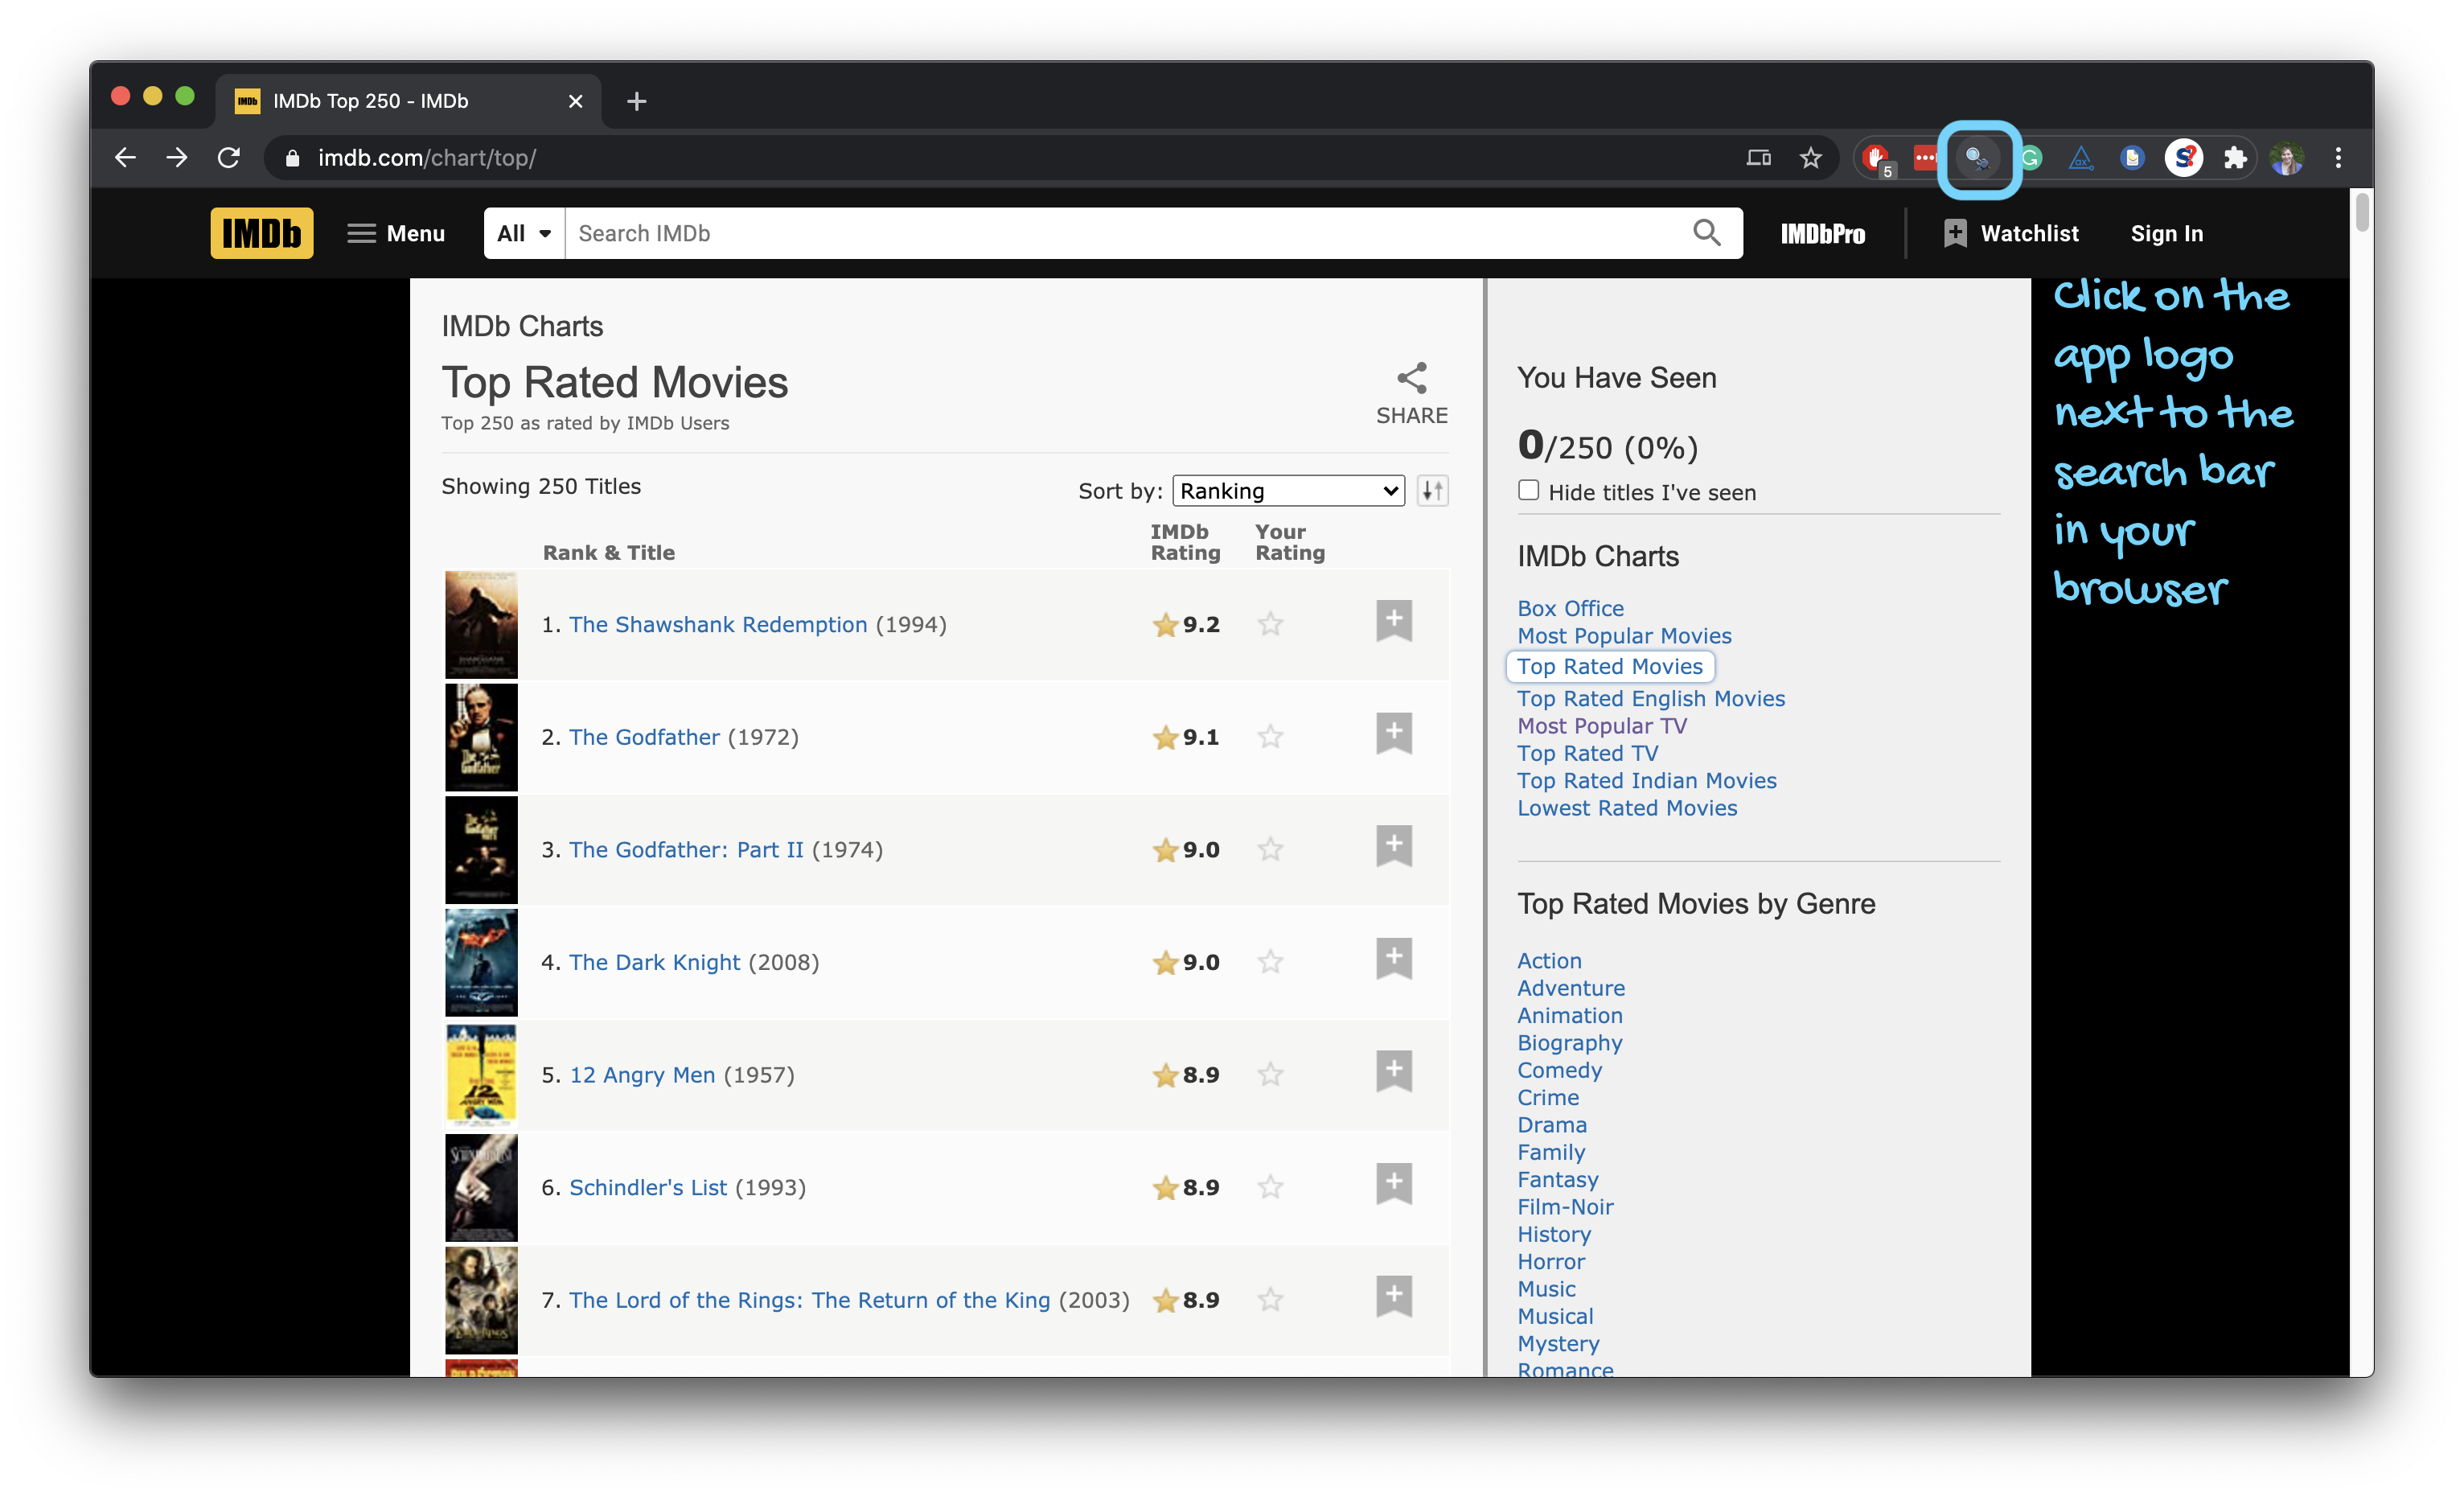This screenshot has width=2464, height=1496.
Task: Open 12 Angry Men poster thumbnail
Action: tap(481, 1075)
